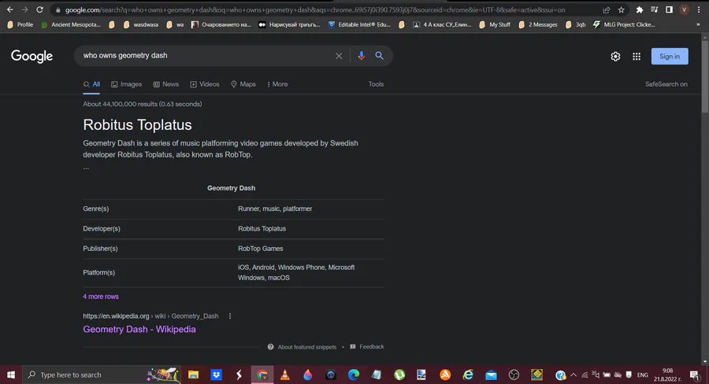709x384 pixels.
Task: Open Google search settings gear
Action: pyautogui.click(x=615, y=57)
